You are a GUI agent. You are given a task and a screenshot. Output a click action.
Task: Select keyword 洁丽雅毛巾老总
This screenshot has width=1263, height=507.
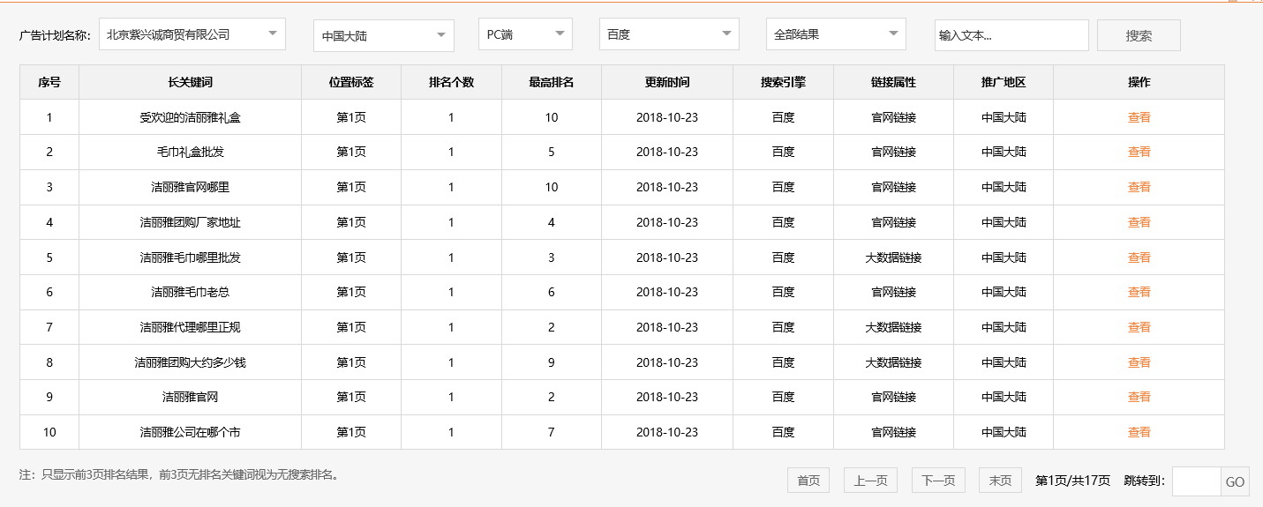(x=191, y=292)
